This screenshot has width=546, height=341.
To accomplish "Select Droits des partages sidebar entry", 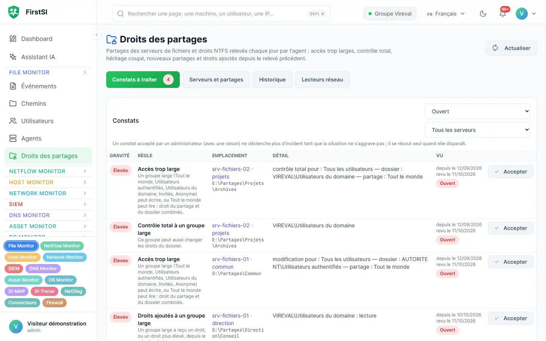I will pos(48,156).
